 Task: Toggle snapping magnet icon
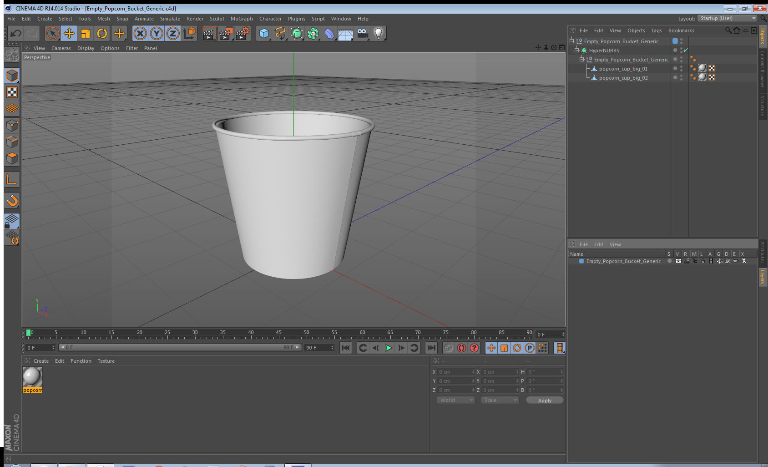pyautogui.click(x=12, y=200)
